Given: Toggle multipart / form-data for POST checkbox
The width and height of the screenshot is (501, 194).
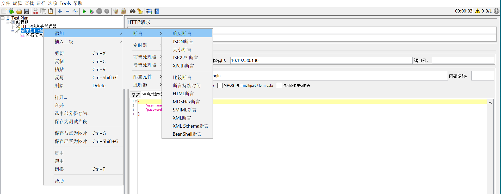Looking at the screenshot, I should [x=220, y=85].
